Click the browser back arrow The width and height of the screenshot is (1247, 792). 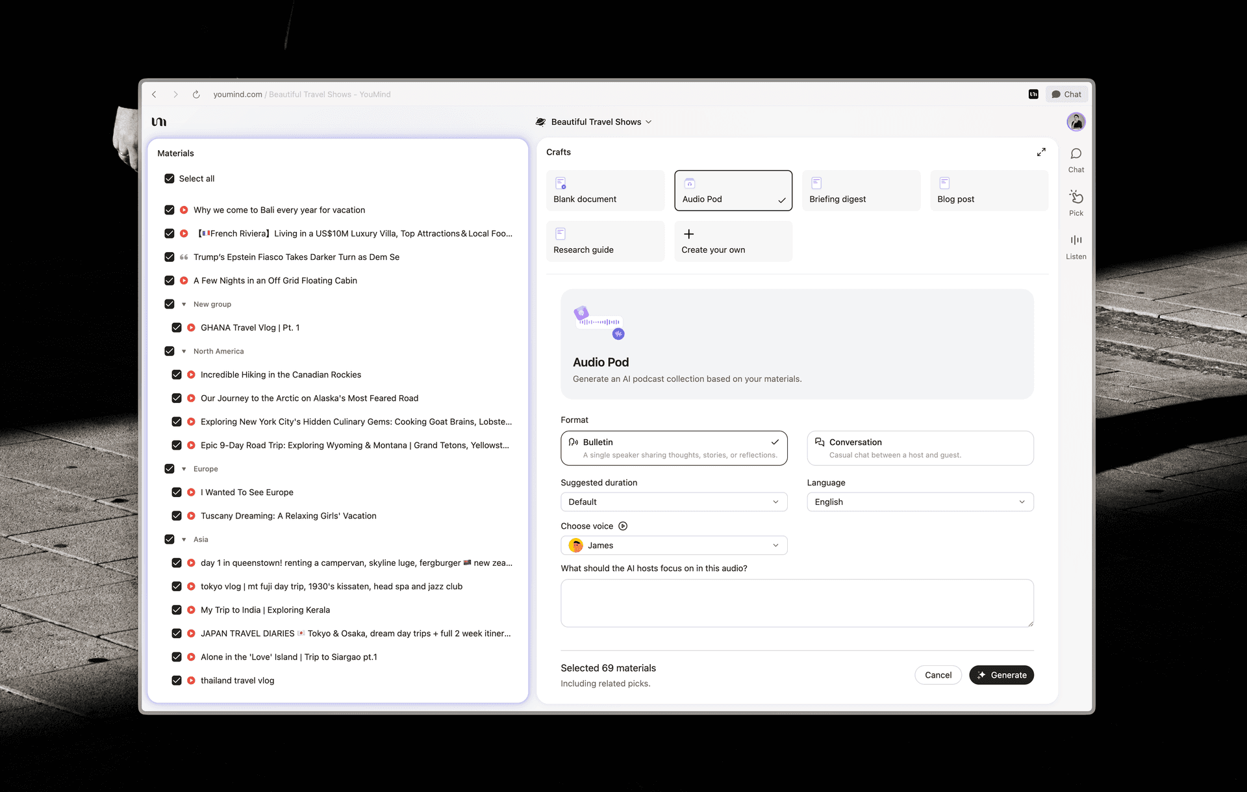tap(155, 95)
